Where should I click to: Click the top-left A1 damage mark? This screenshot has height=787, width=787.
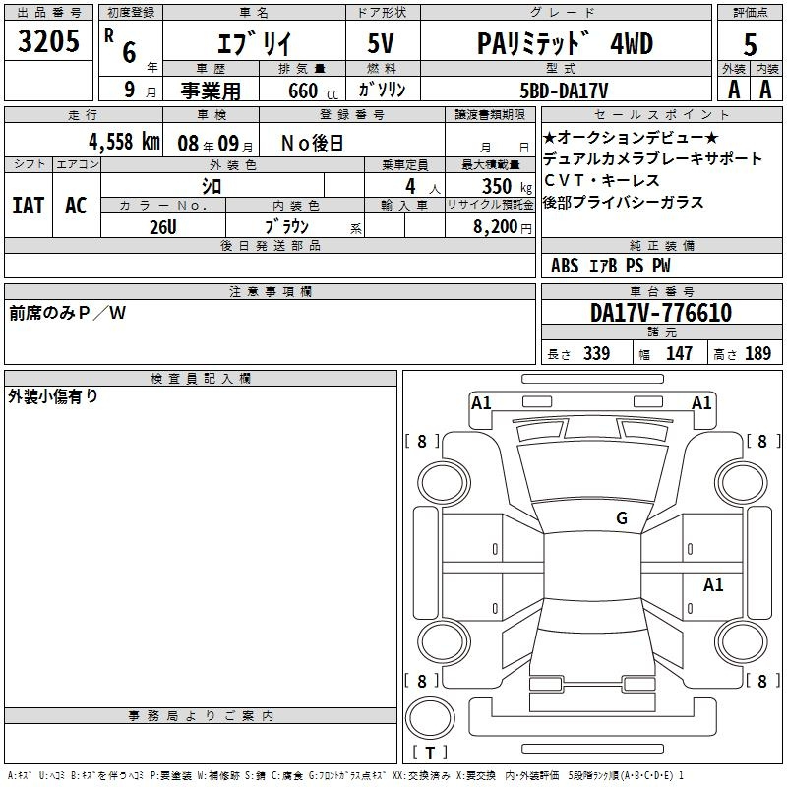[x=481, y=403]
